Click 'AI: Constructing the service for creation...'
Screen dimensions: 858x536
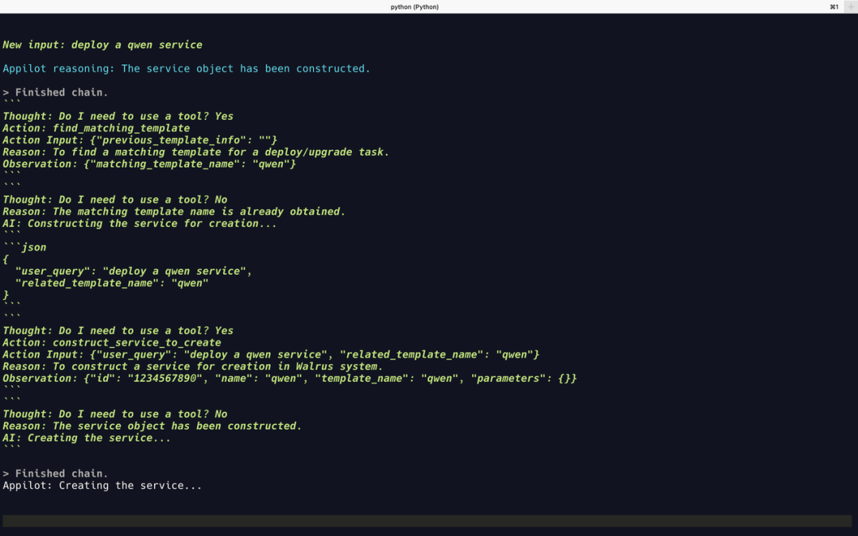coord(140,224)
